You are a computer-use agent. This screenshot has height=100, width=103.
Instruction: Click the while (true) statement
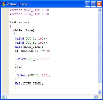pos(24,30)
